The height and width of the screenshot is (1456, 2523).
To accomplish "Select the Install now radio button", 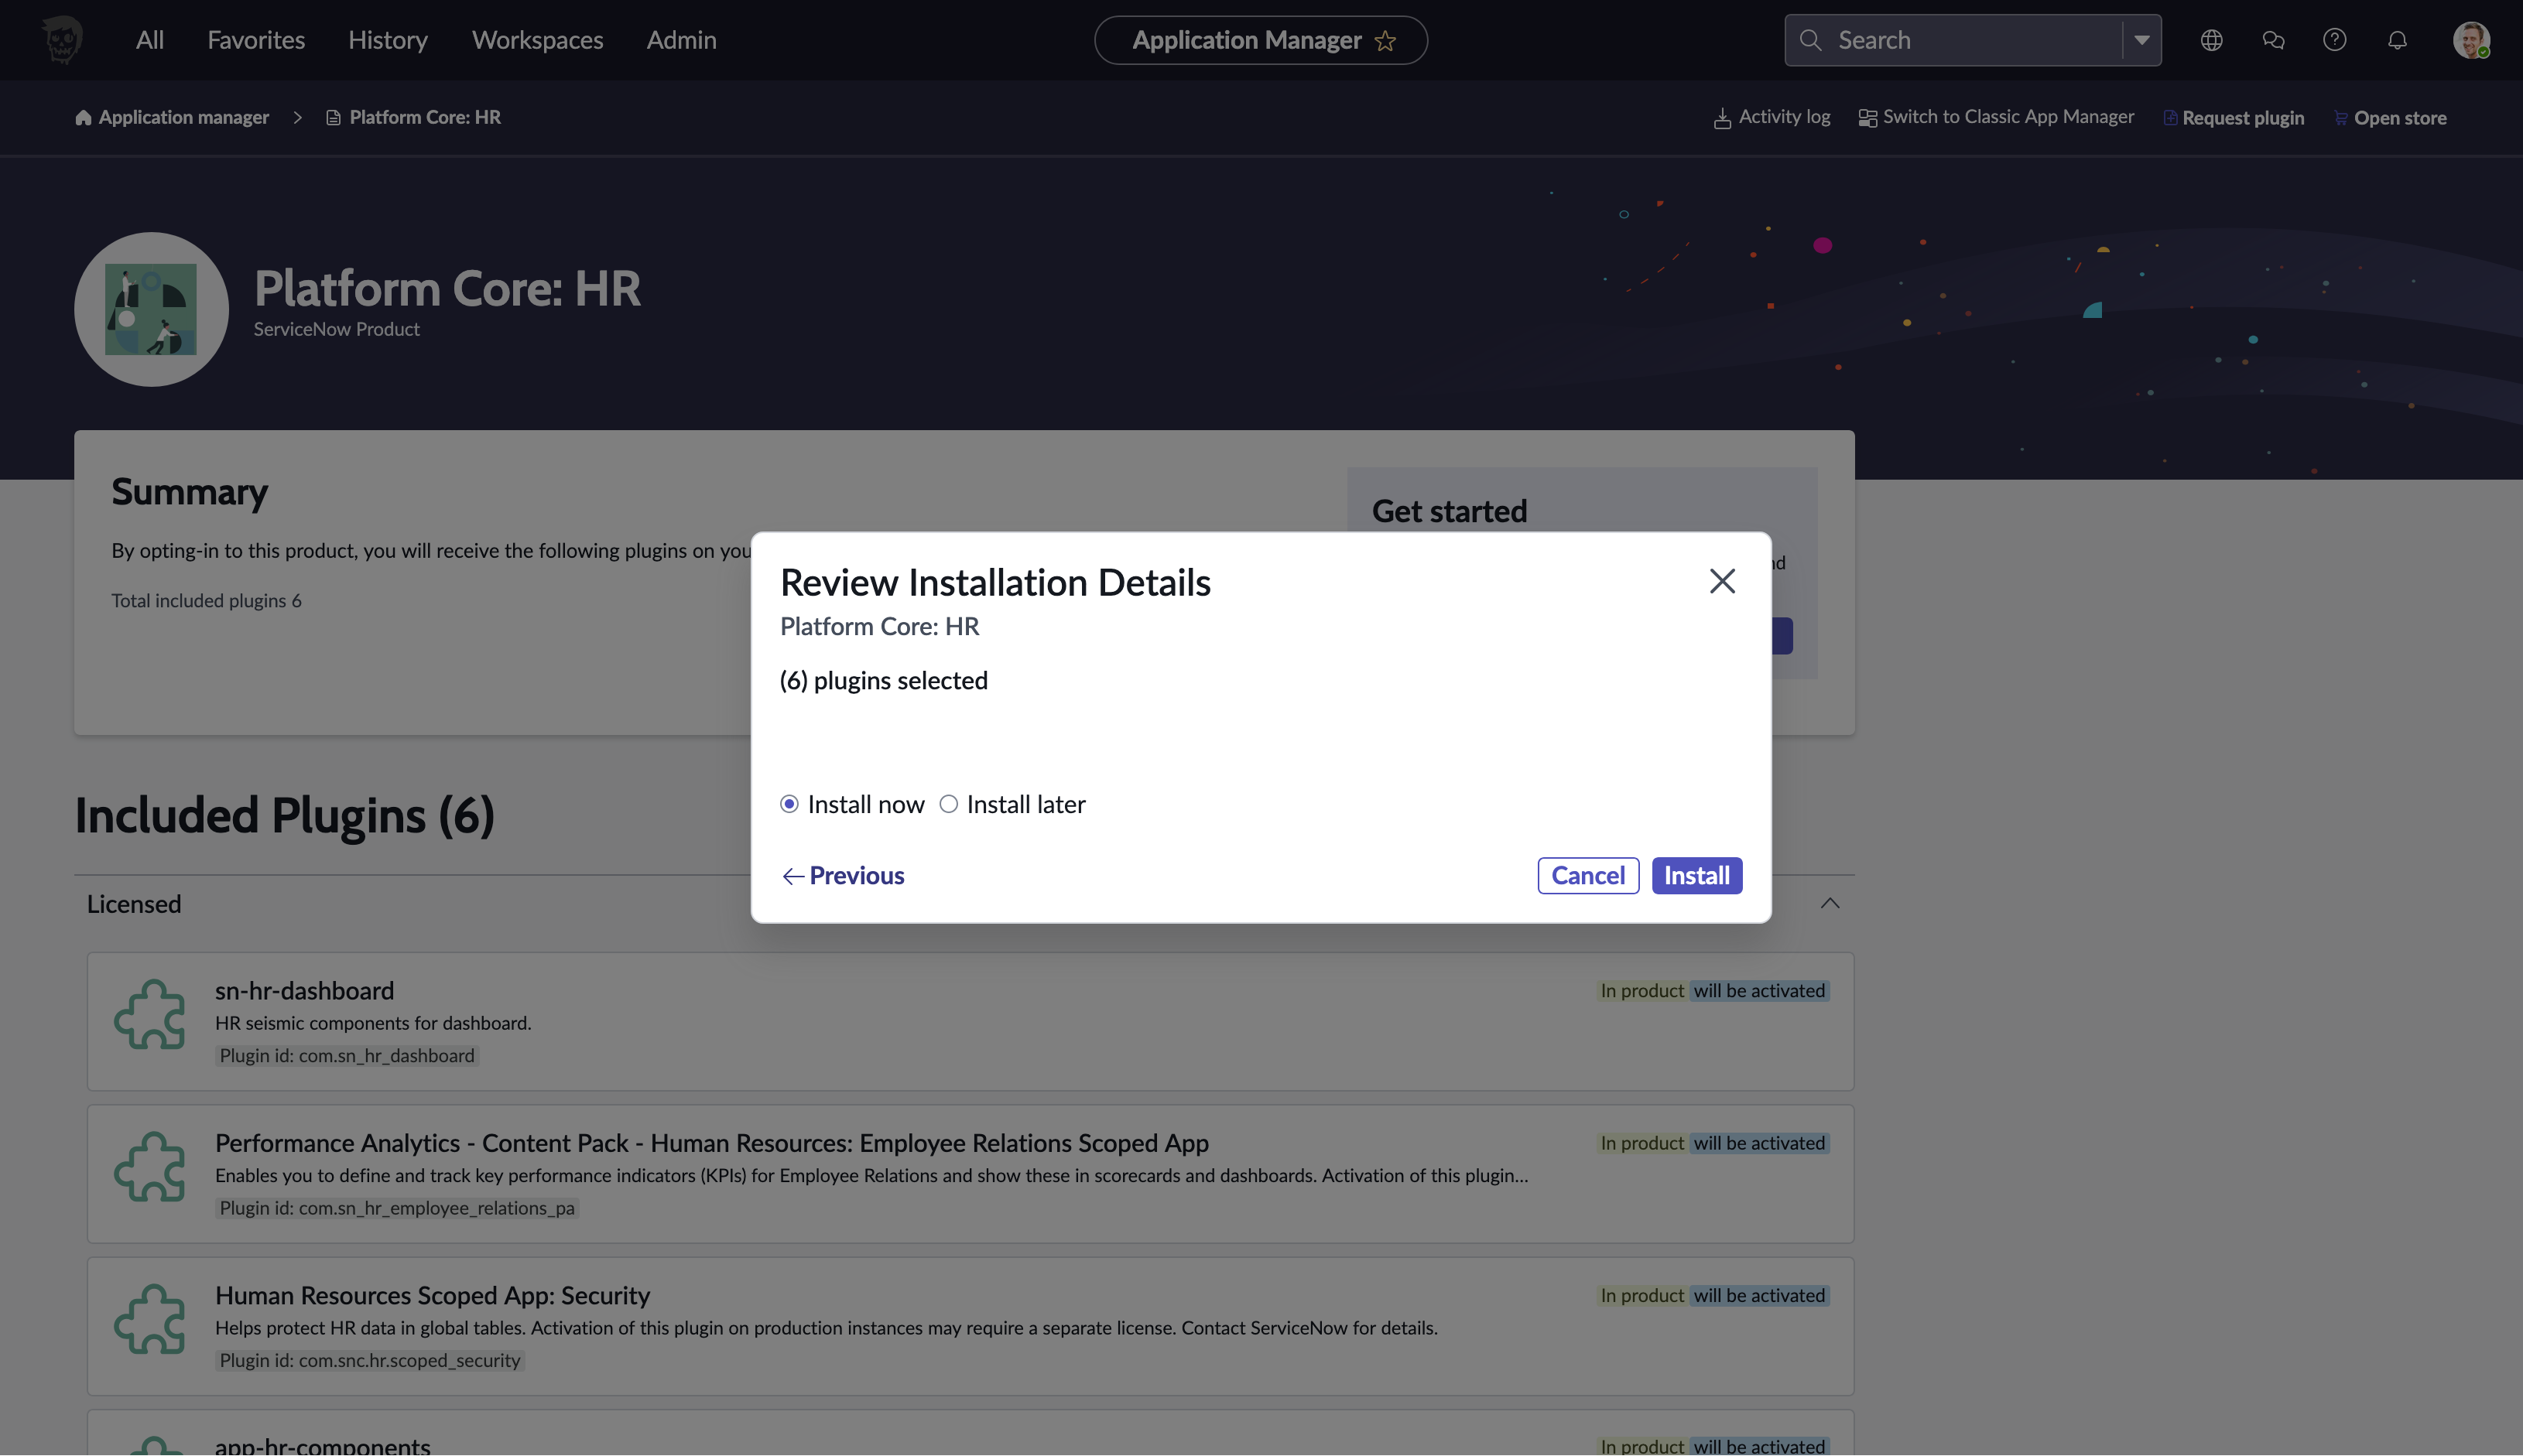I will pos(789,804).
